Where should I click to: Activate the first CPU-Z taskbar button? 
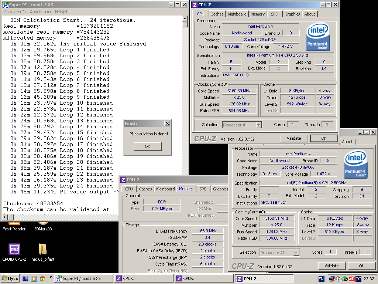pos(144,278)
